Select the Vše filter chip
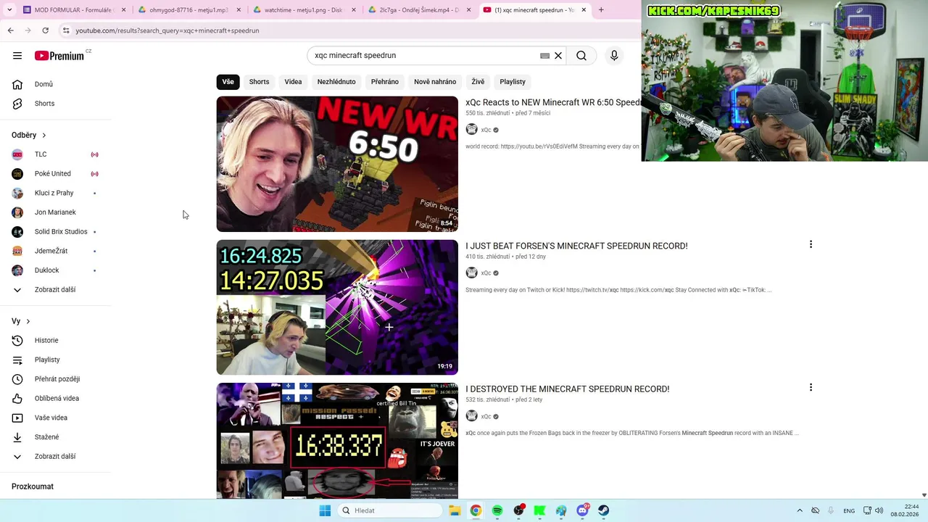 (x=228, y=82)
